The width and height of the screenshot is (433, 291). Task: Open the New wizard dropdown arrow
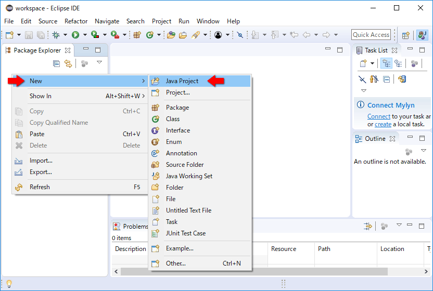point(19,35)
